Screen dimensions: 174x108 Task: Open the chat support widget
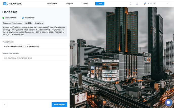[168, 102]
